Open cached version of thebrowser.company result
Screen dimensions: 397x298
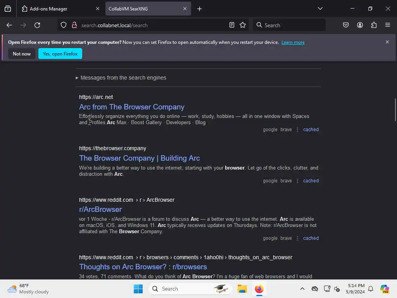[x=311, y=181]
